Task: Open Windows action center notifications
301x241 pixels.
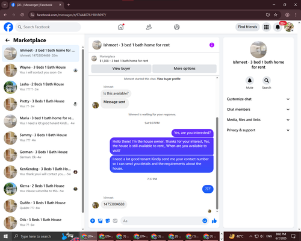Action: (x=293, y=236)
